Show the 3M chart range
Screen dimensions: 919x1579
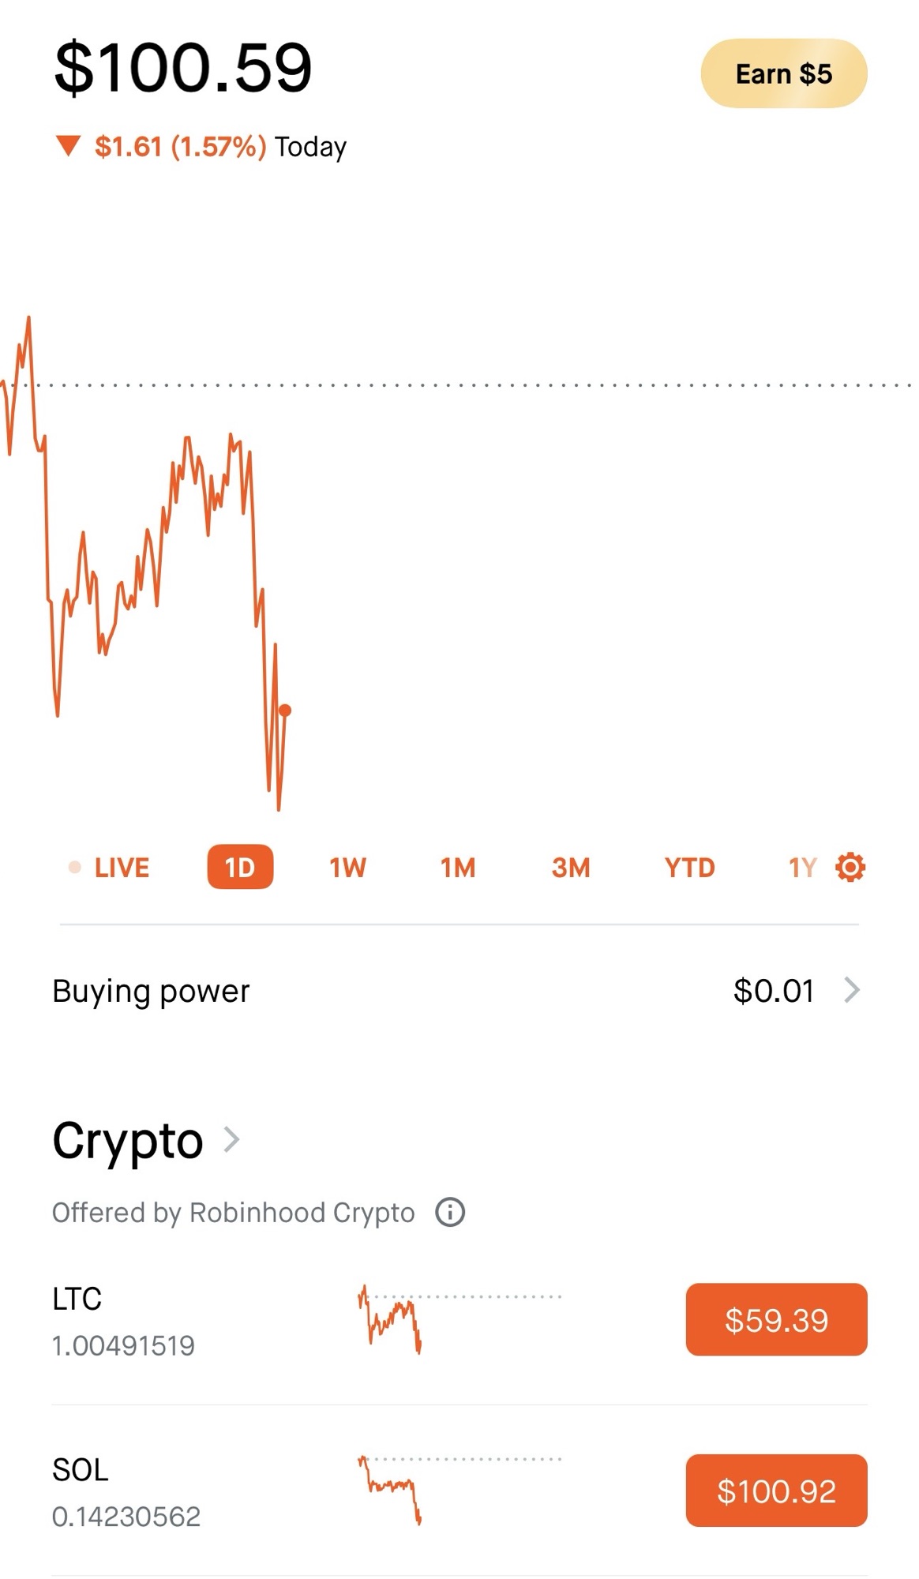[x=571, y=868]
